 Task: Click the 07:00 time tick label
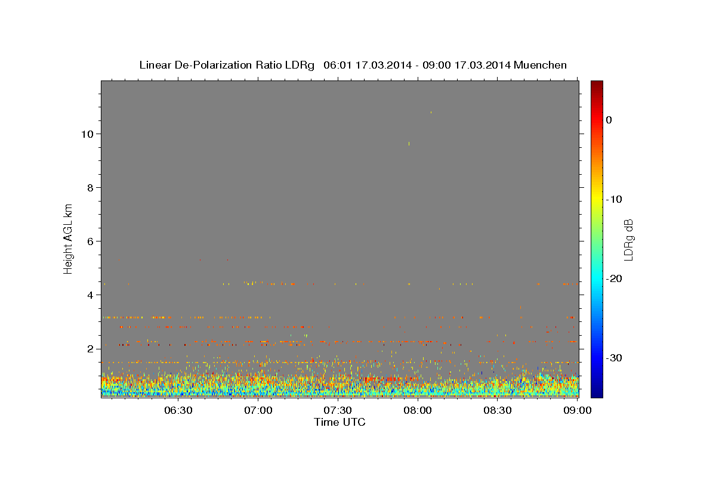tap(259, 410)
